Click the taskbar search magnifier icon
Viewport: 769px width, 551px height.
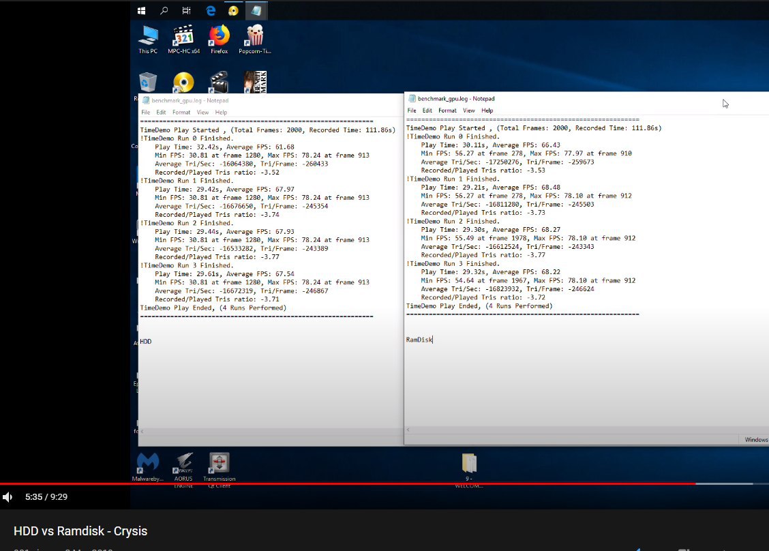pos(164,10)
